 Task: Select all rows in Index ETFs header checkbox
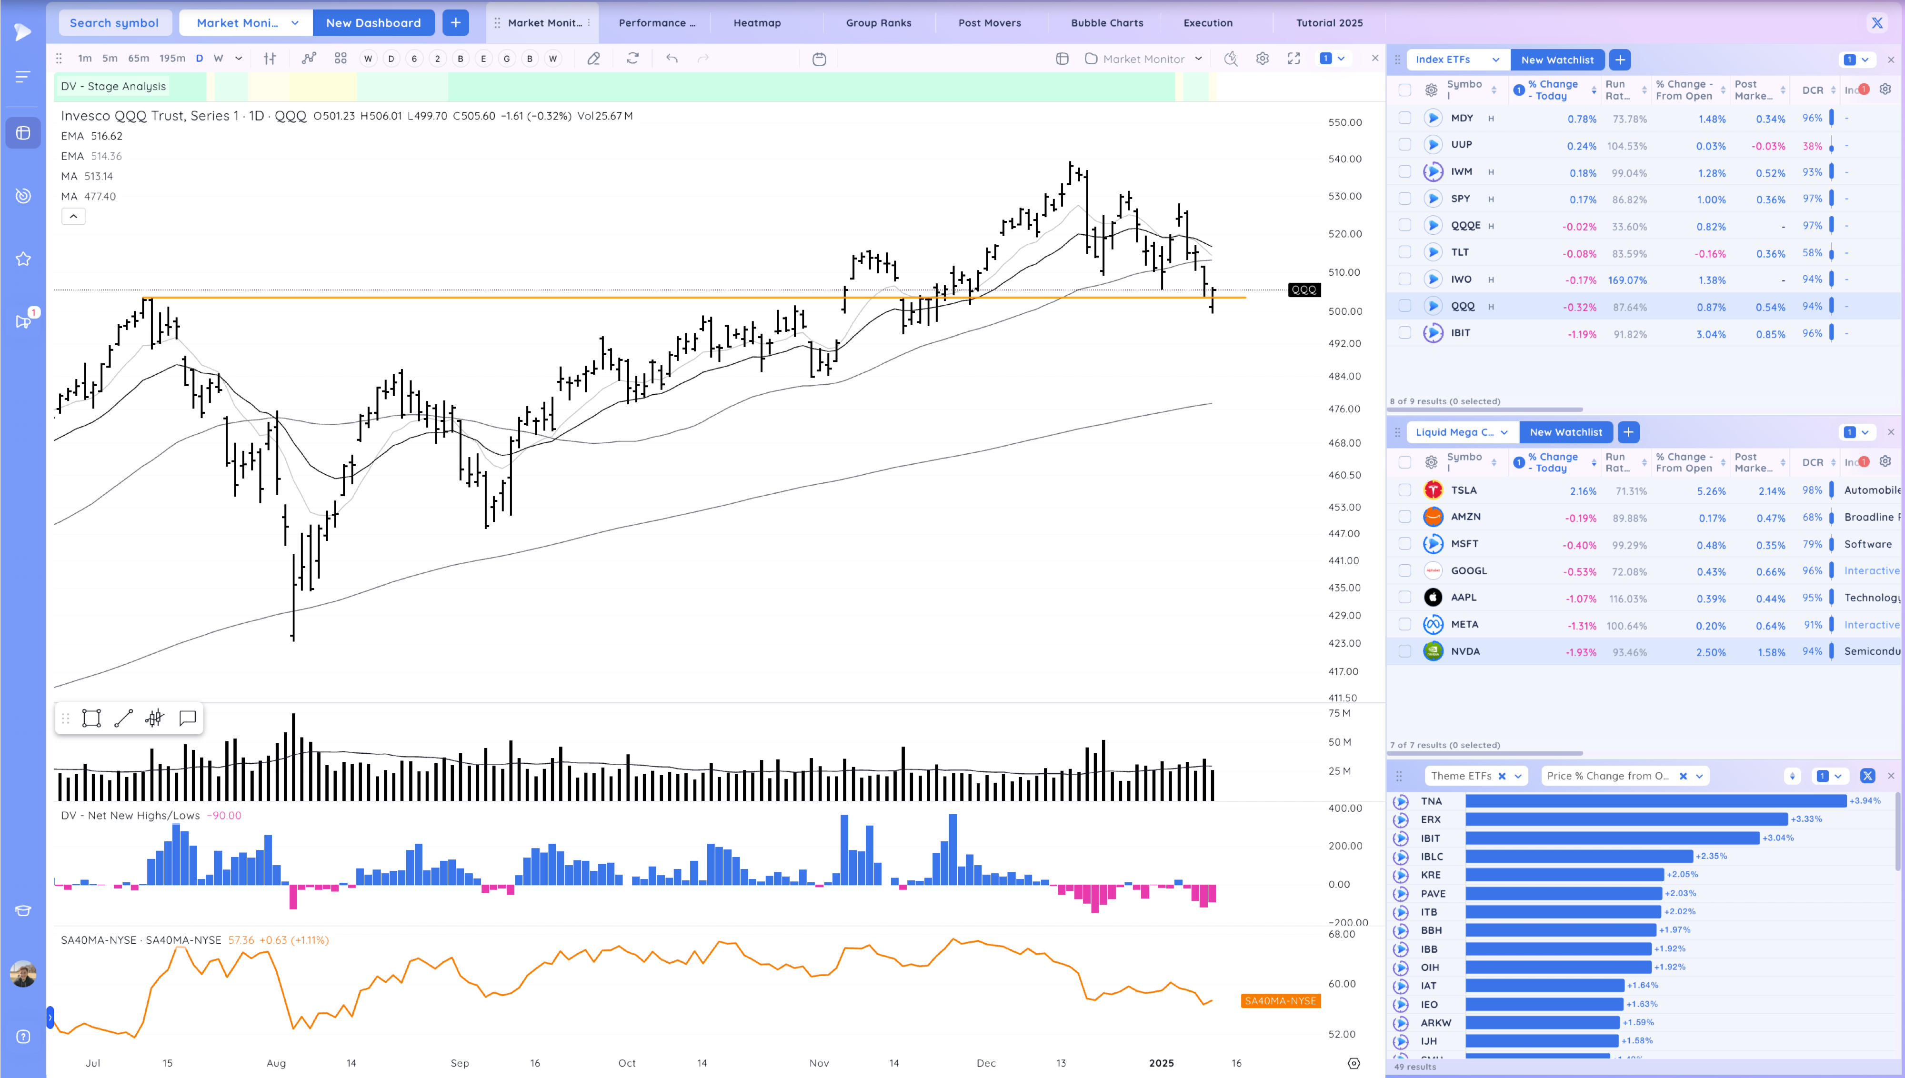click(1404, 90)
